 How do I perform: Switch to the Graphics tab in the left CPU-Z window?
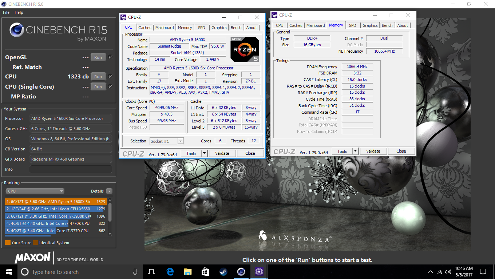coord(219,28)
